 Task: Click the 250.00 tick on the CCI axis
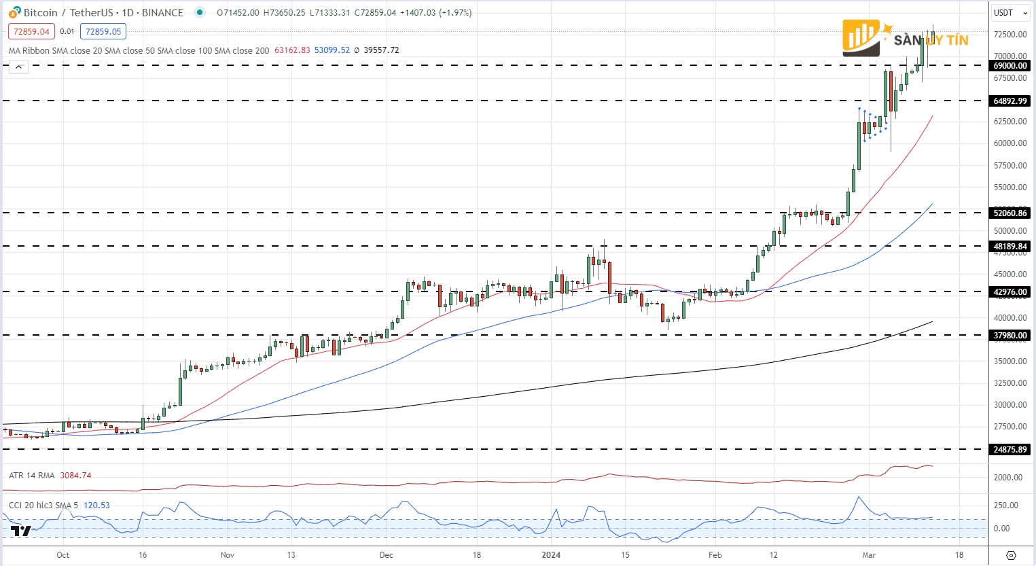(1006, 506)
